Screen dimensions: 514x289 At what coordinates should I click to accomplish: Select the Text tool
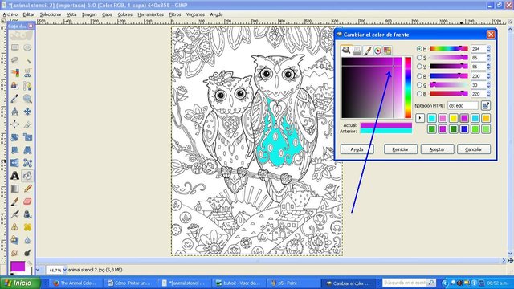tap(14, 176)
